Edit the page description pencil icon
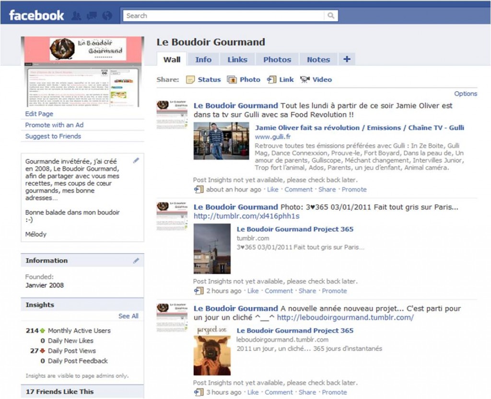The image size is (491, 399). tap(136, 160)
